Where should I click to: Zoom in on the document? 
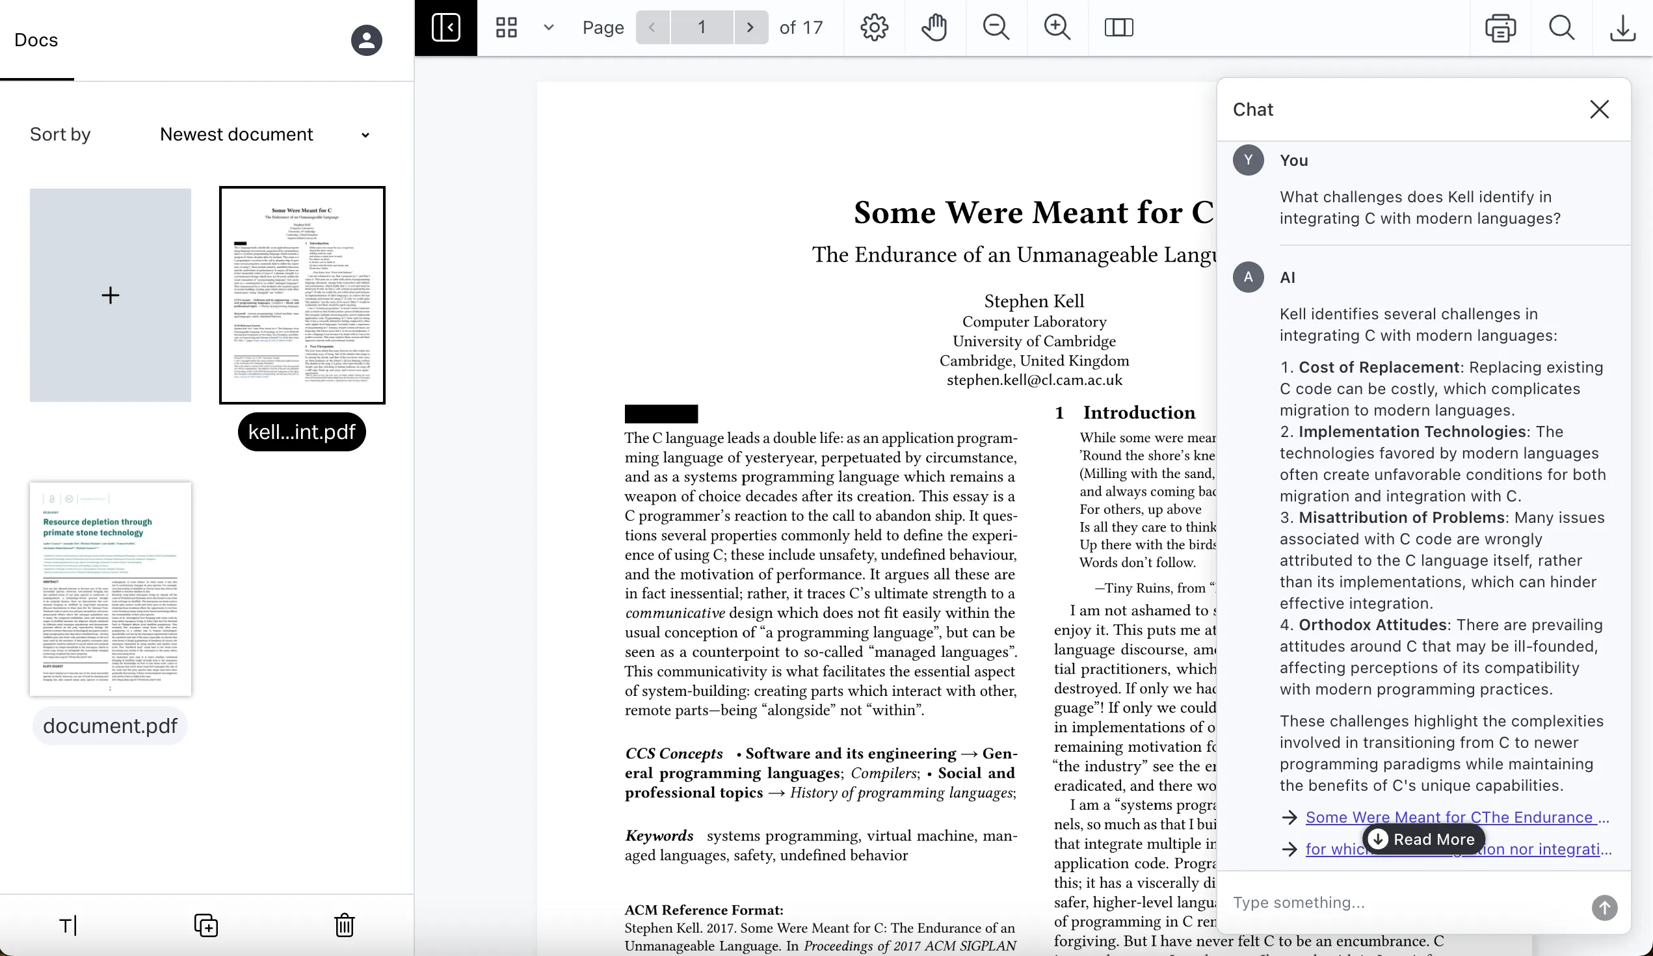tap(1057, 27)
